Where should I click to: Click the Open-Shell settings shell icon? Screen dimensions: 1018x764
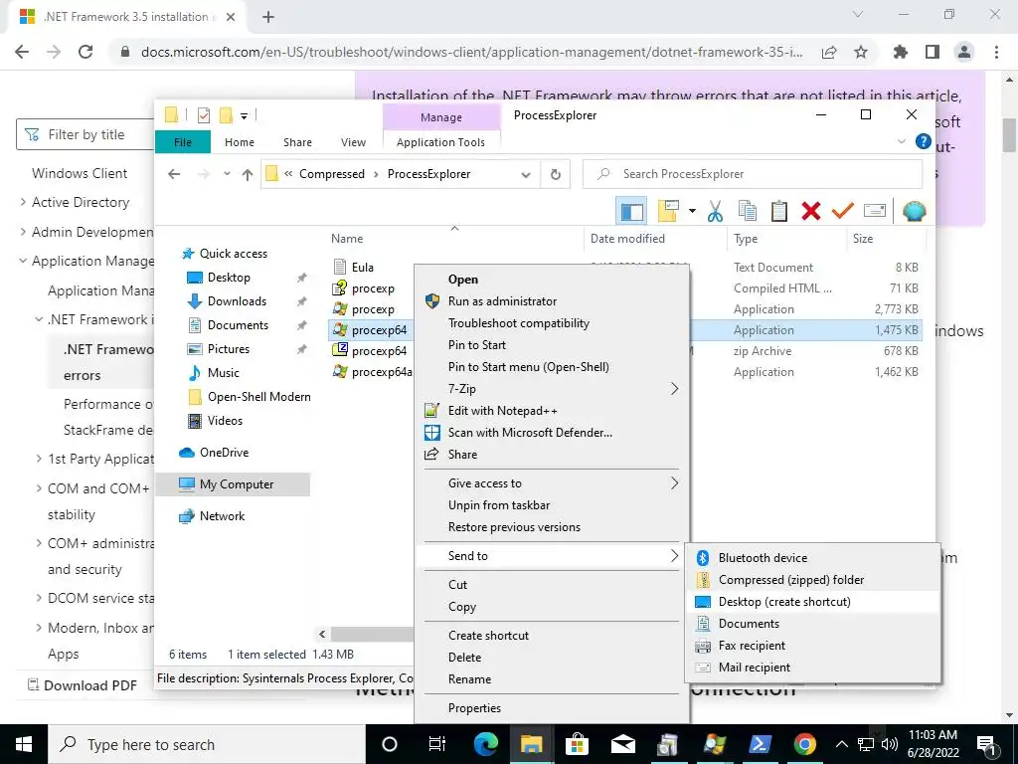click(x=915, y=211)
